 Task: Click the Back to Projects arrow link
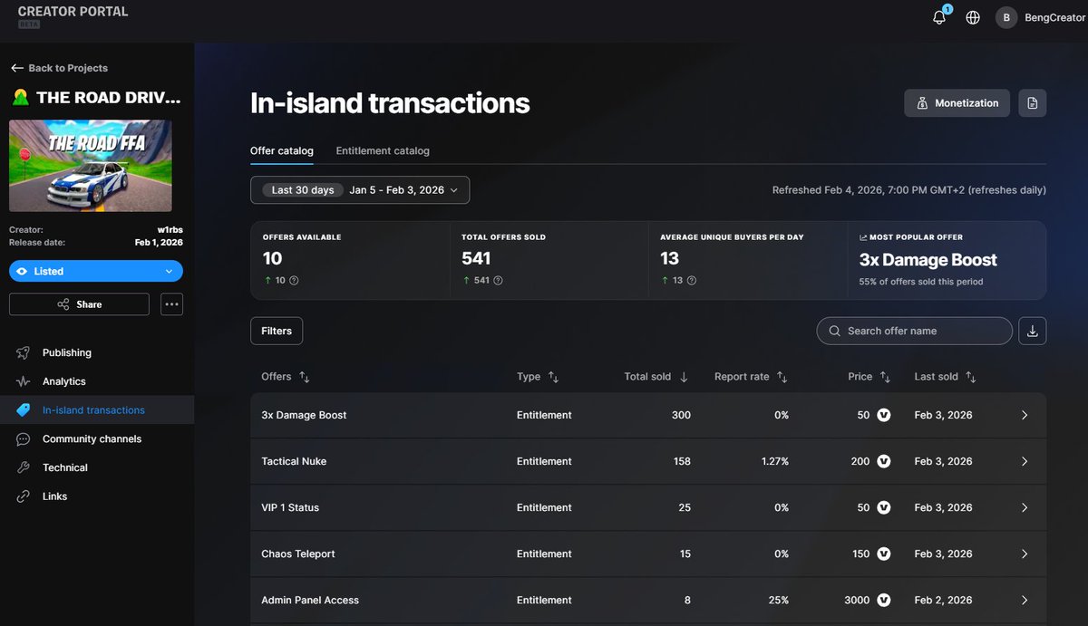59,68
